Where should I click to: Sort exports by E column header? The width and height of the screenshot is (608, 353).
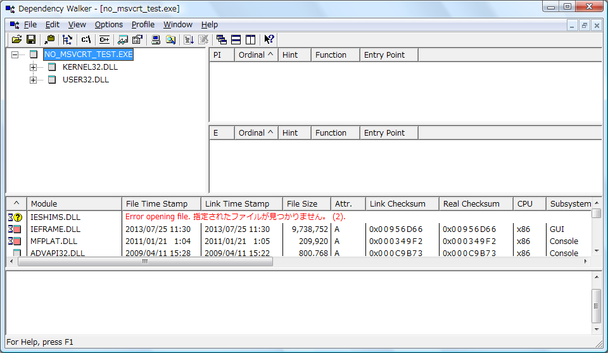click(222, 133)
